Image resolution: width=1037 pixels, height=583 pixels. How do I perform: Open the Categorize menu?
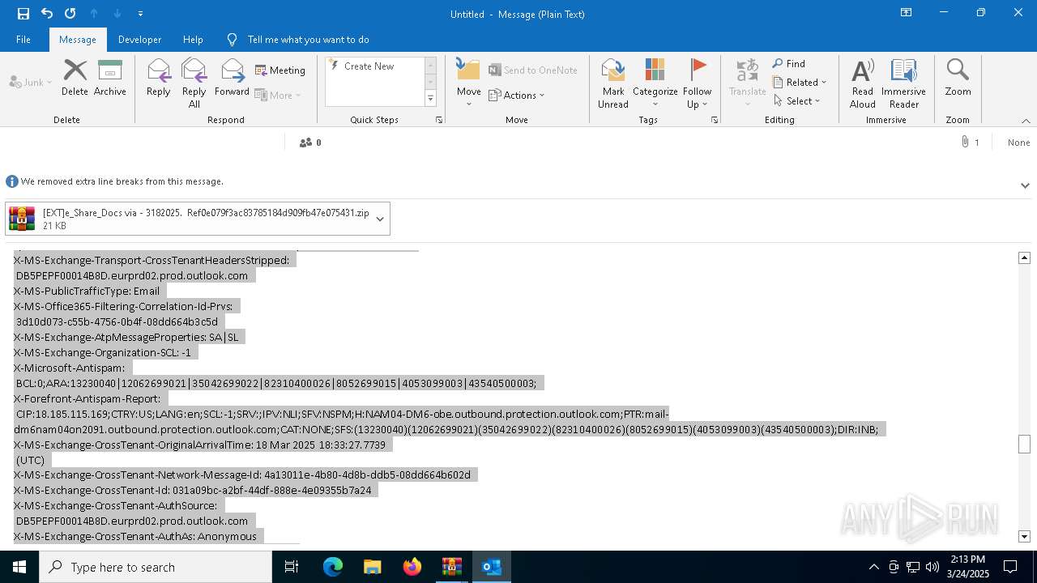click(655, 83)
